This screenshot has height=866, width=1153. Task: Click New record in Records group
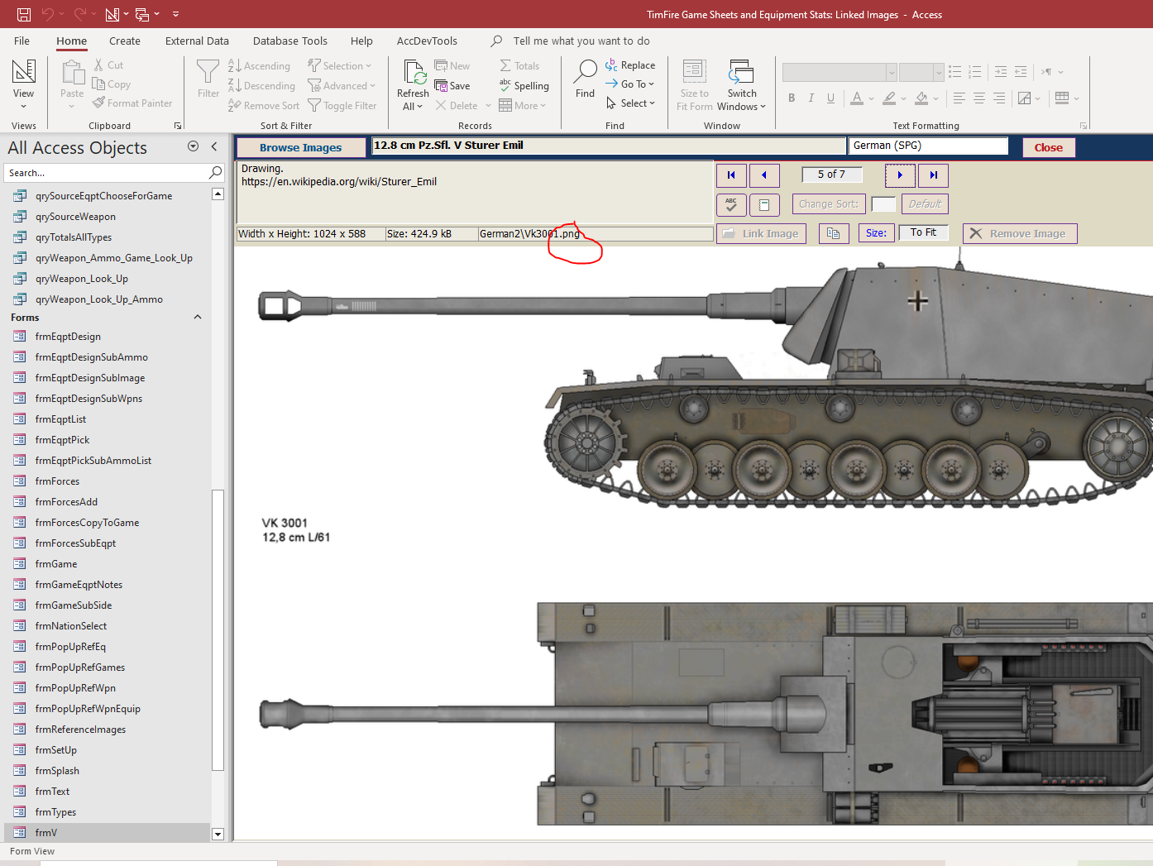pos(452,66)
